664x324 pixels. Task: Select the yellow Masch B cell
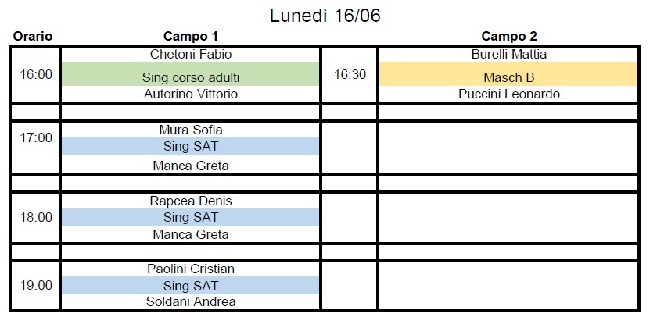pos(508,74)
